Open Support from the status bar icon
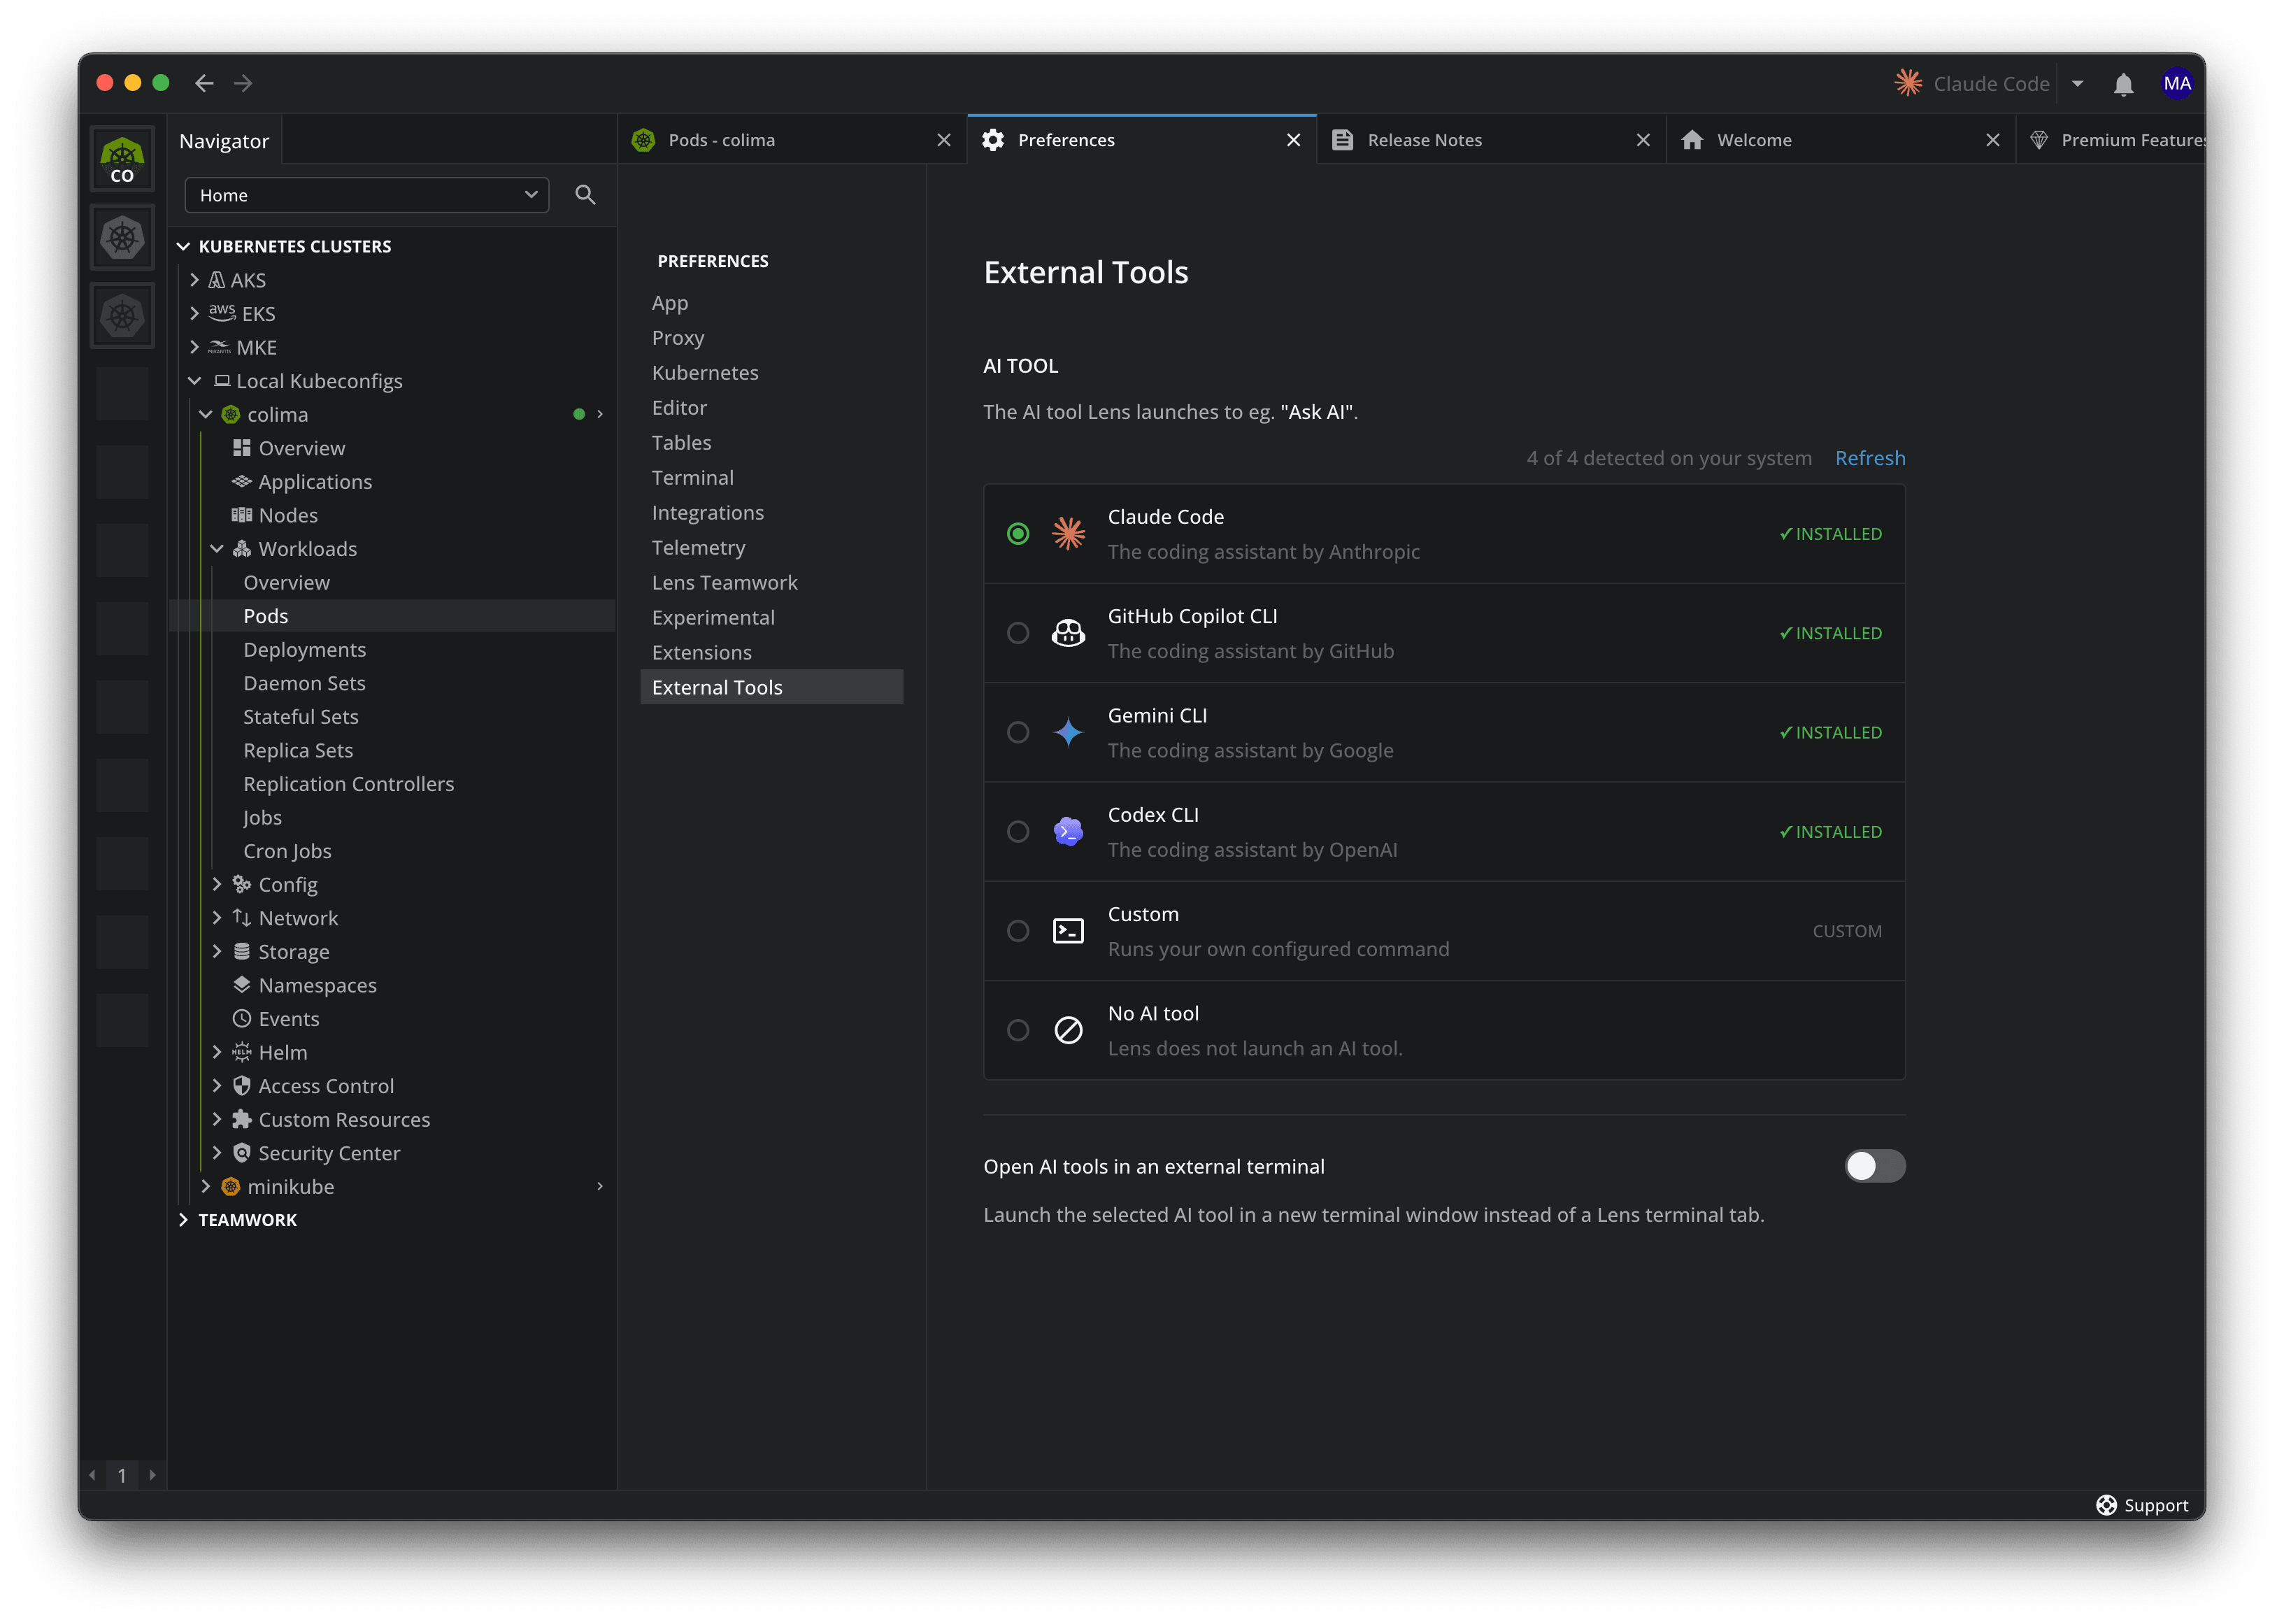Viewport: 2284px width, 1624px height. 2105,1505
